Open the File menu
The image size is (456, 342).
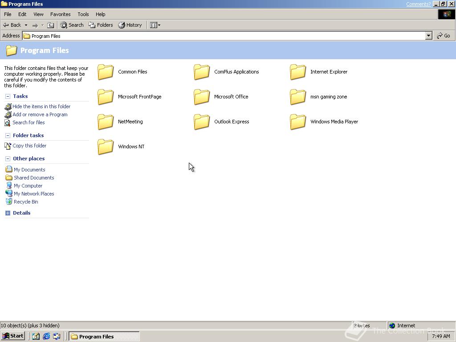8,14
